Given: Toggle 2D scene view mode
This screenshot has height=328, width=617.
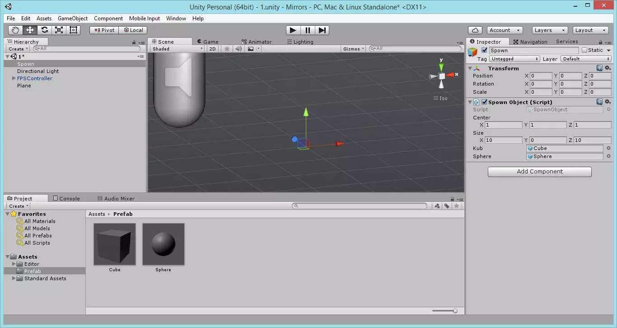Looking at the screenshot, I should (x=212, y=49).
